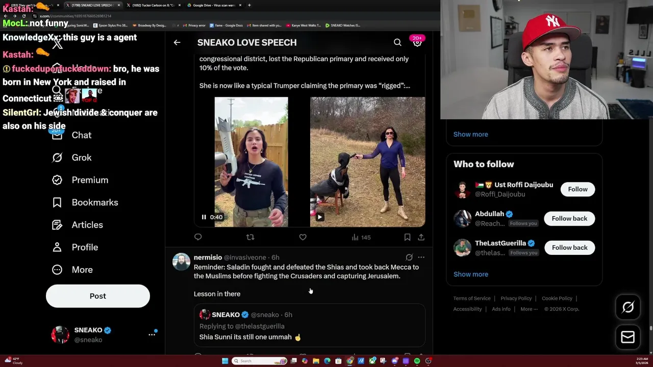Reload the page in browser toolbar
Image resolution: width=653 pixels, height=367 pixels.
[23, 16]
